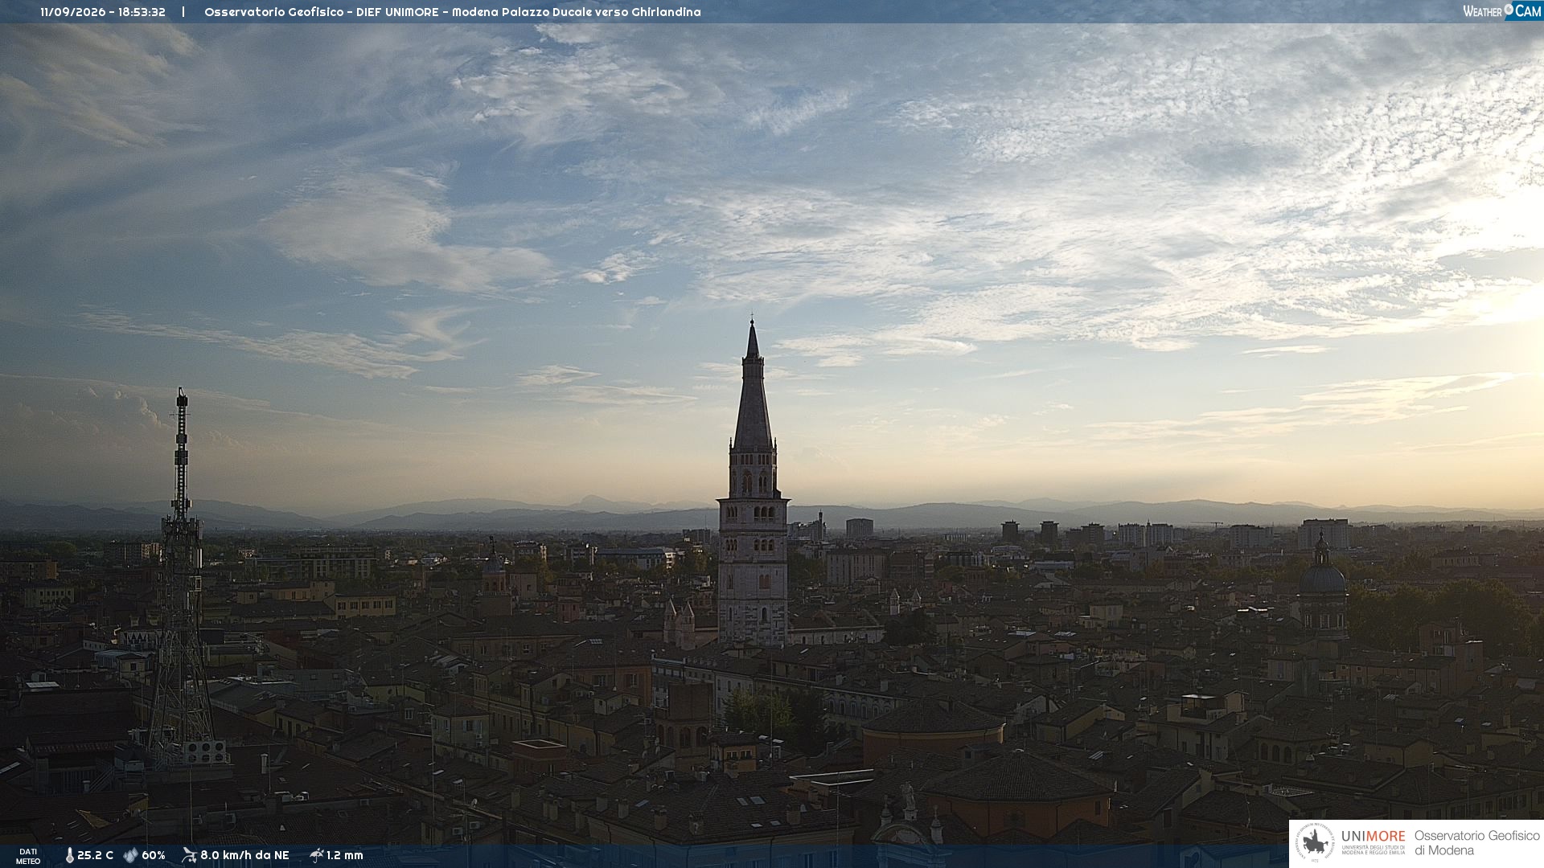The width and height of the screenshot is (1544, 868).
Task: Click the humidity water drops icon
Action: 130,856
